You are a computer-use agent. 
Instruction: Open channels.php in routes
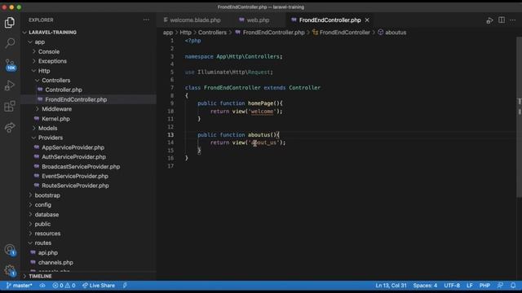[55, 262]
